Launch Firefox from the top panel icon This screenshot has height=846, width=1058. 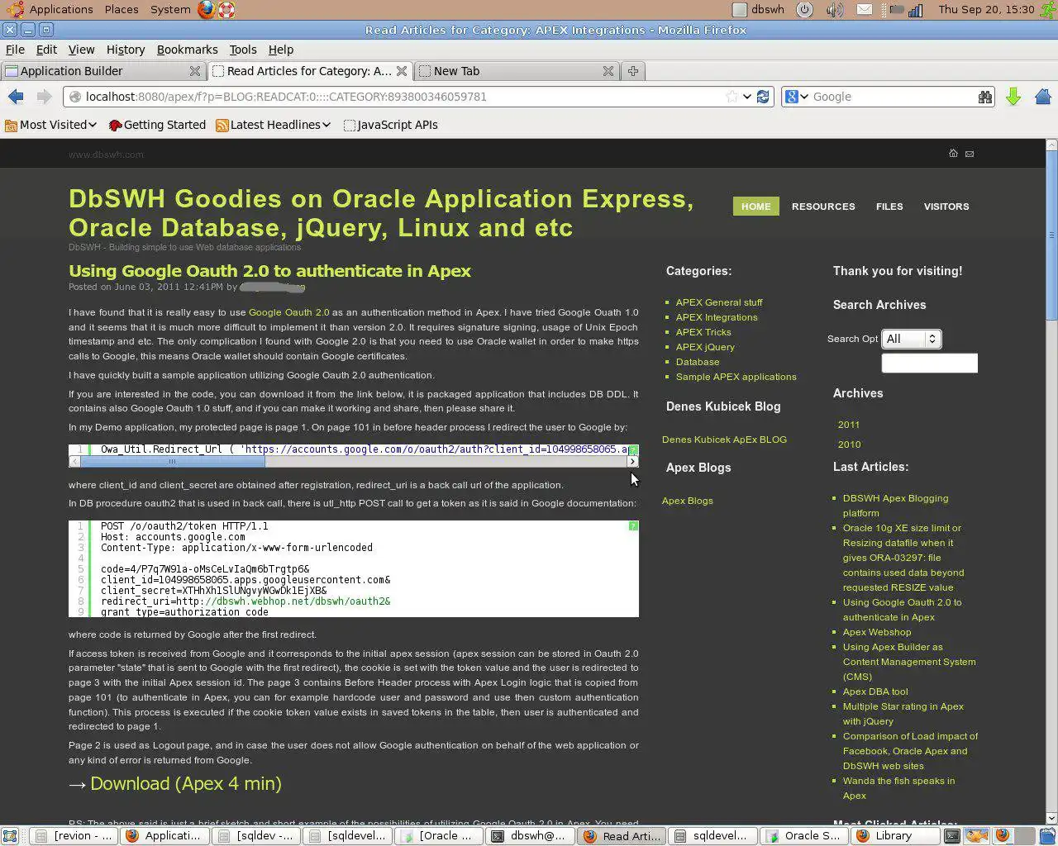pos(206,10)
